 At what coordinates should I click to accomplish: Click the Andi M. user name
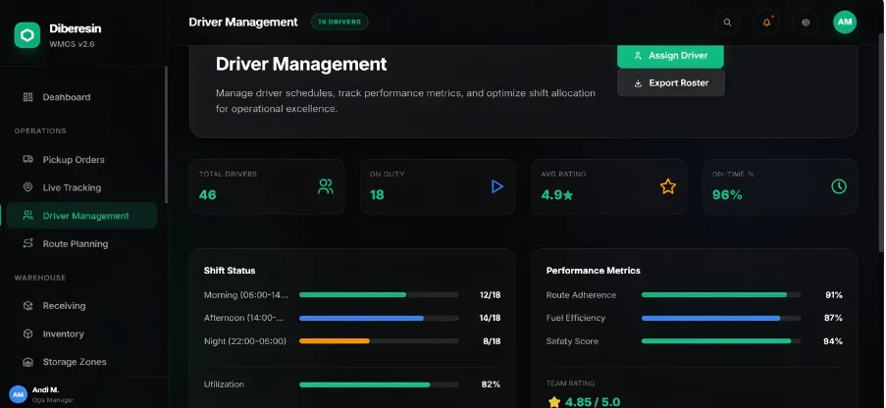46,390
